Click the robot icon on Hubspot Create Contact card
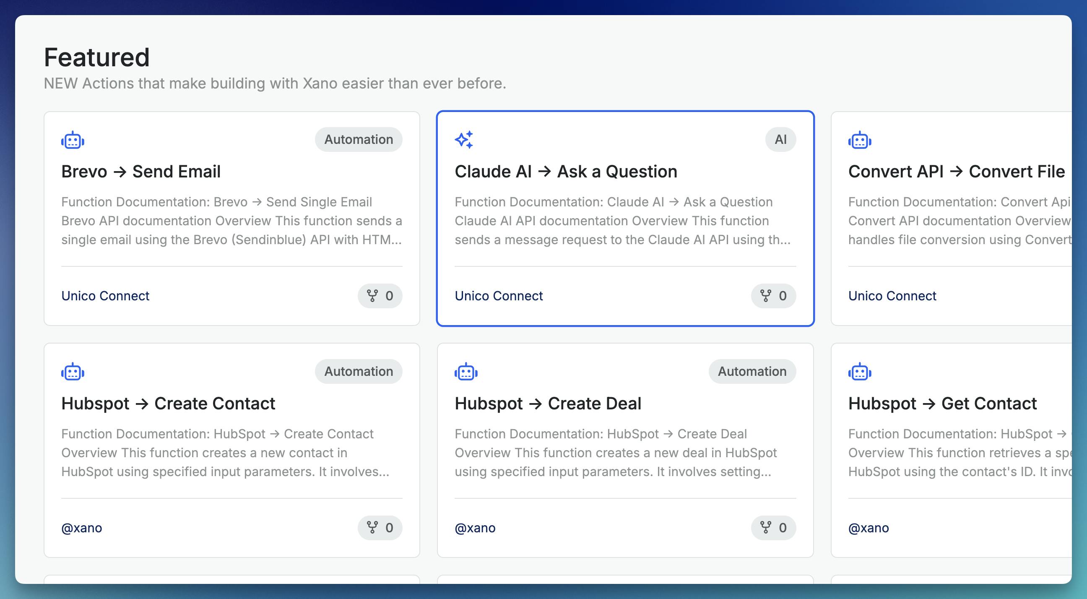The height and width of the screenshot is (599, 1087). 73,372
